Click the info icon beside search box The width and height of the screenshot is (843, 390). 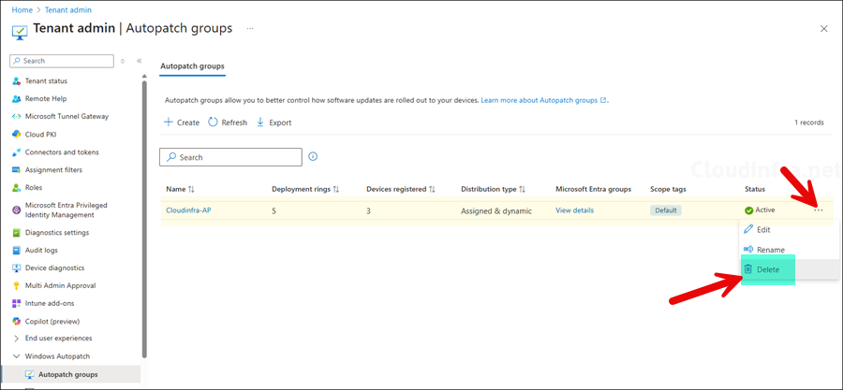tap(313, 157)
